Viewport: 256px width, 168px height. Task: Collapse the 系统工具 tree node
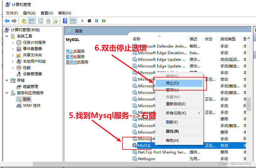tap(7, 36)
